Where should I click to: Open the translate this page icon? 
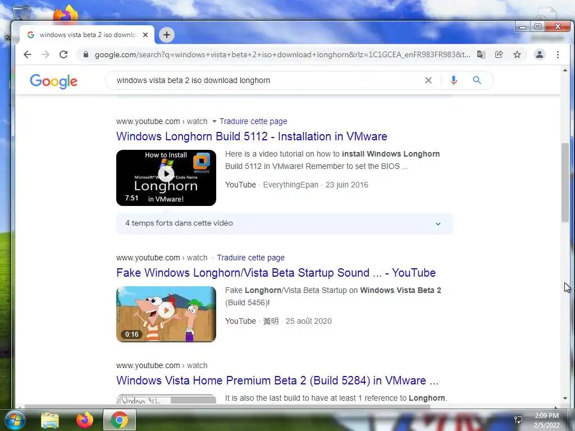coord(481,54)
